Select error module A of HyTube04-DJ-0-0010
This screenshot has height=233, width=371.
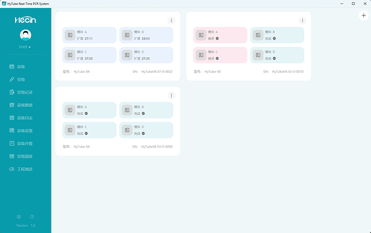coord(220,35)
